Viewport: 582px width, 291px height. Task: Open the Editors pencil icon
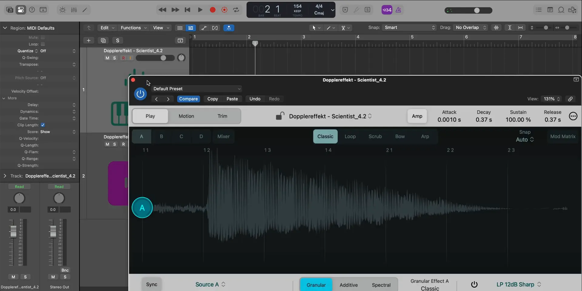click(85, 10)
